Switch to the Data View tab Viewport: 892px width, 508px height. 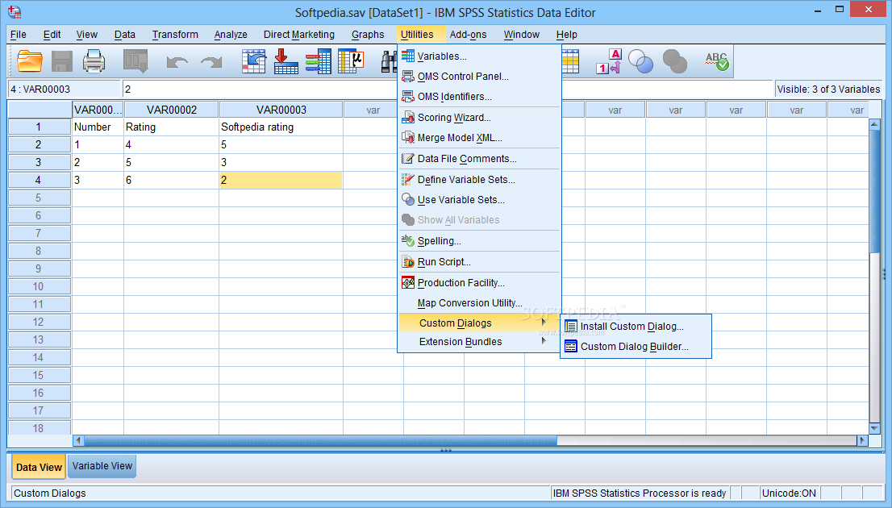[39, 467]
